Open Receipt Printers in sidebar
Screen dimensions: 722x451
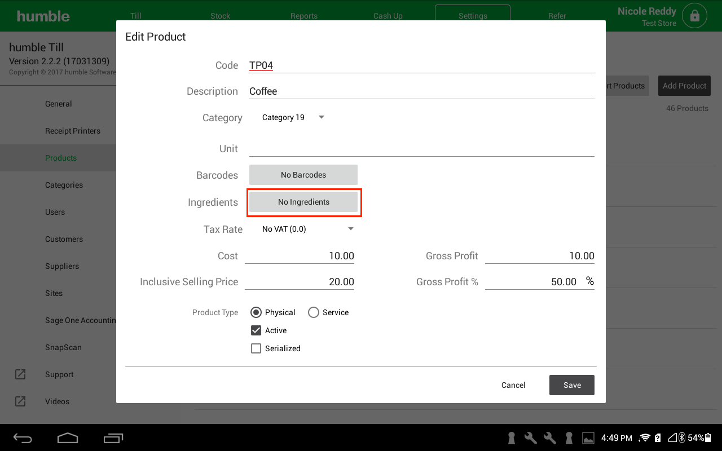[x=58, y=131]
